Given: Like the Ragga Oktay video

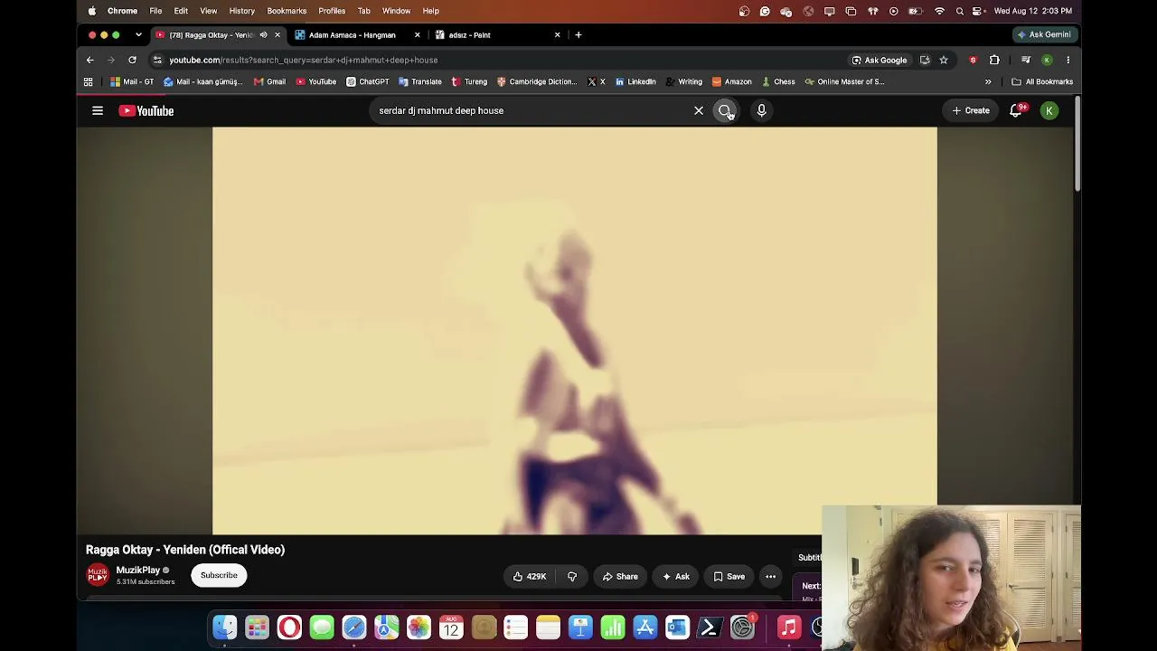Looking at the screenshot, I should [530, 576].
